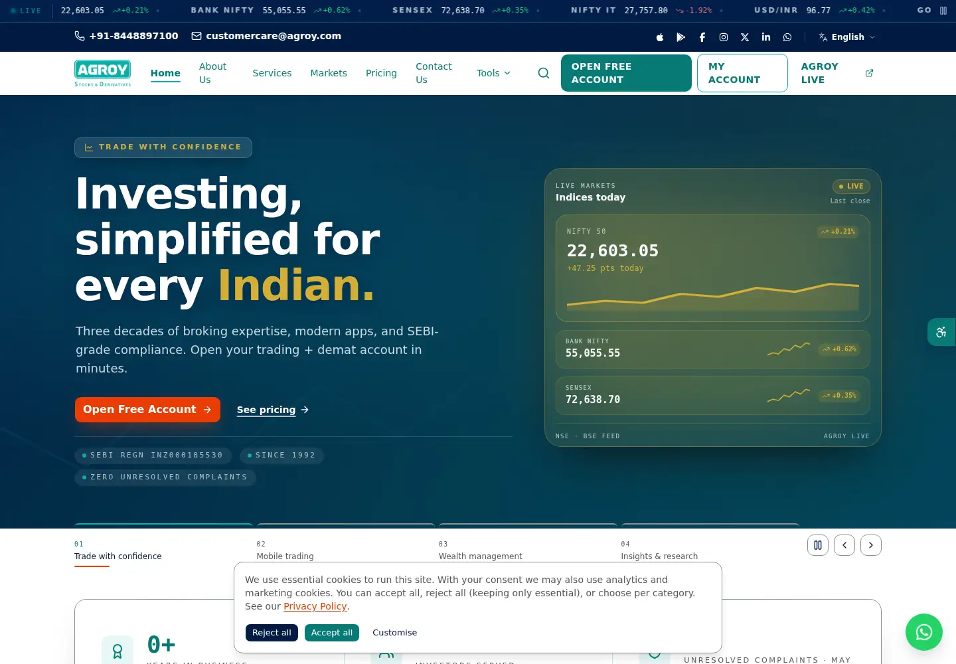Open the accessibility options widget

(941, 332)
